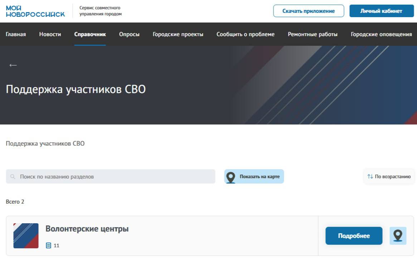Switch sorting order via По возрастанию control
Viewport: 417px width, 258px height.
point(389,176)
